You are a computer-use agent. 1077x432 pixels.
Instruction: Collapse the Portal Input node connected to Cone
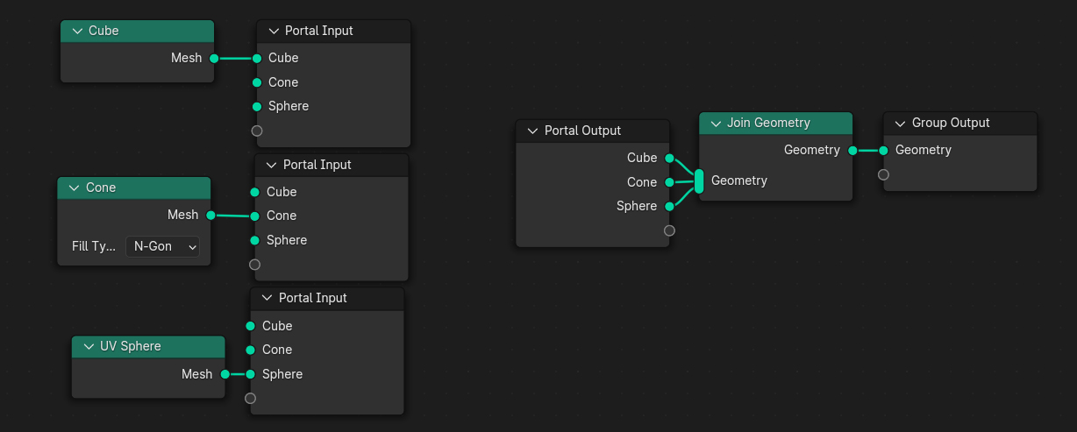coord(271,165)
